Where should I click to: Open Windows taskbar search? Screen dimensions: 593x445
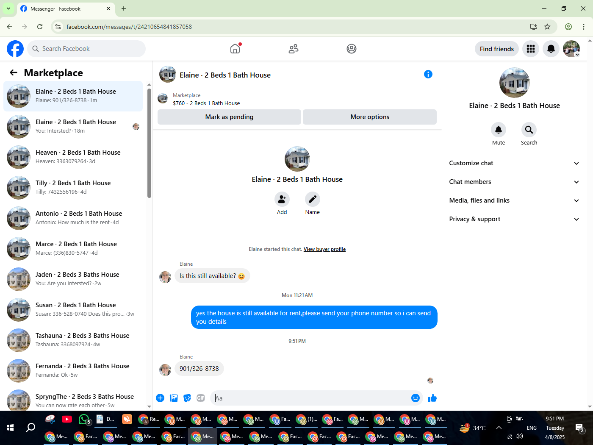coord(30,428)
